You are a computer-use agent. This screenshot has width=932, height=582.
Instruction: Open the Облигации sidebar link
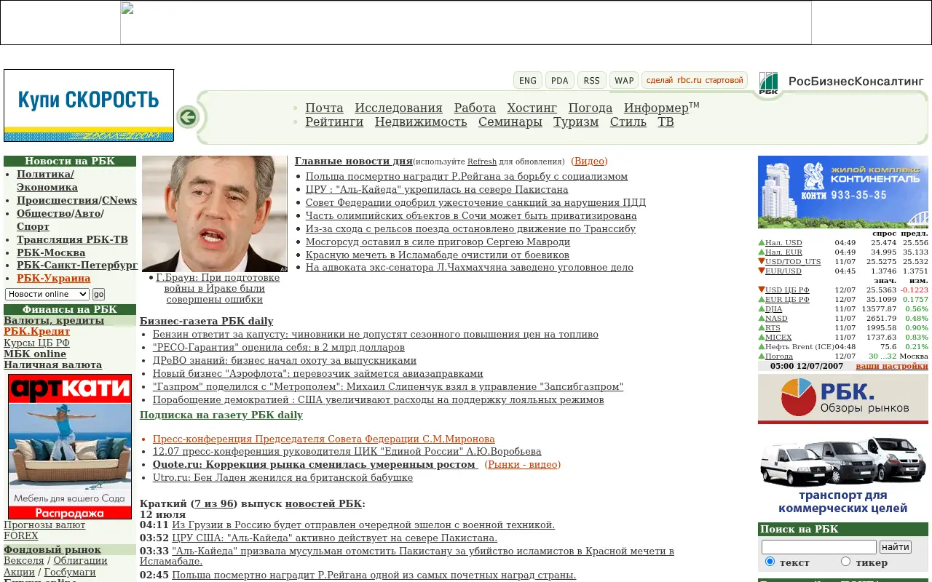pyautogui.click(x=80, y=560)
